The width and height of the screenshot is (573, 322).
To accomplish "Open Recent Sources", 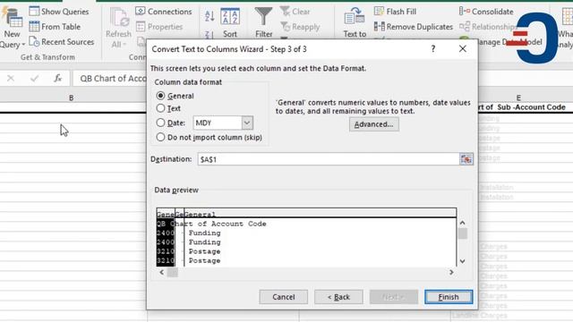I will pyautogui.click(x=62, y=42).
